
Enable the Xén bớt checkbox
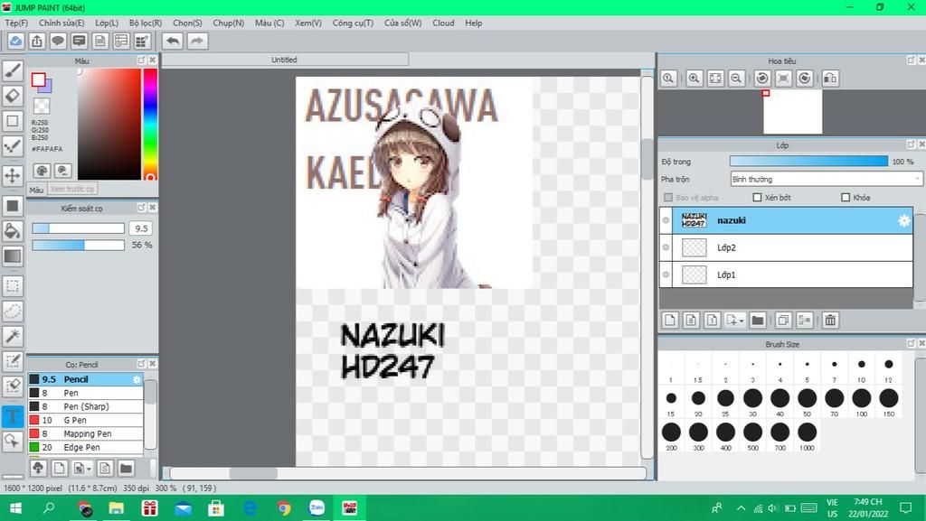point(757,198)
